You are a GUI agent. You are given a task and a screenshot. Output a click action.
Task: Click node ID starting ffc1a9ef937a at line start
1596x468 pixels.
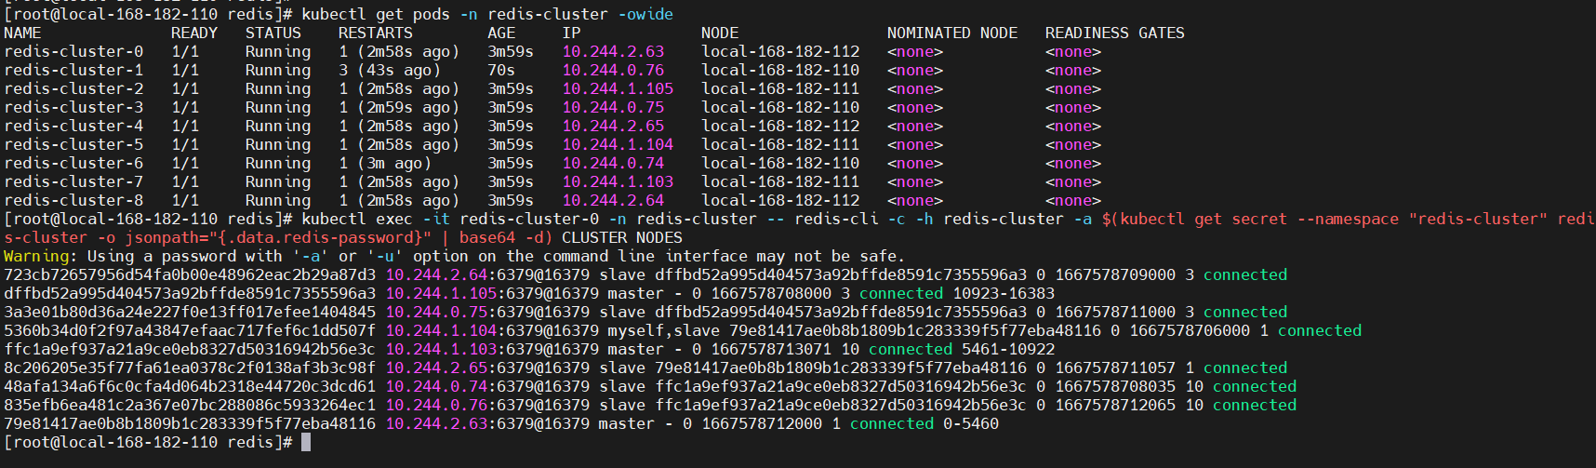tap(190, 349)
